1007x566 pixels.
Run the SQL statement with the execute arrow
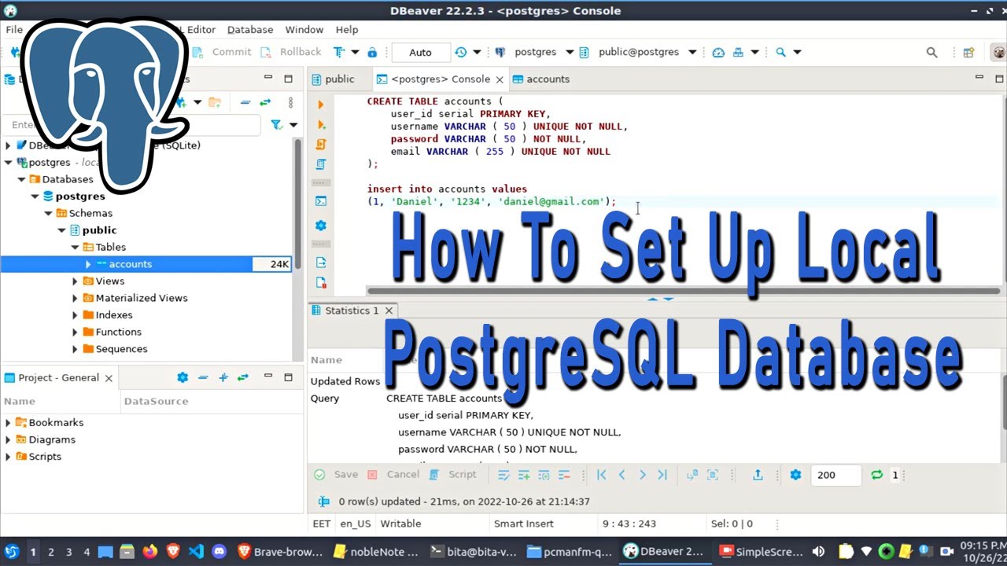pyautogui.click(x=320, y=105)
